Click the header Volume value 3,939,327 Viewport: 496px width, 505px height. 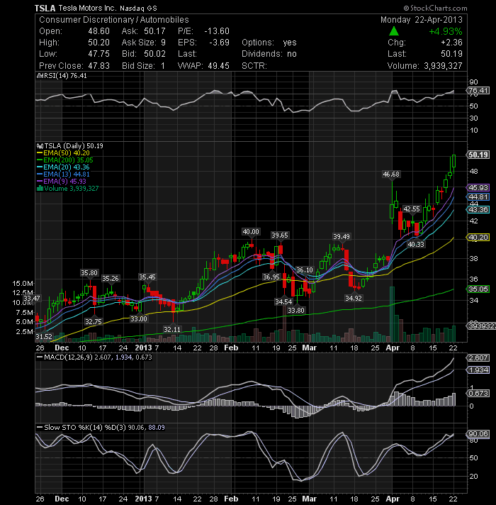(x=443, y=66)
